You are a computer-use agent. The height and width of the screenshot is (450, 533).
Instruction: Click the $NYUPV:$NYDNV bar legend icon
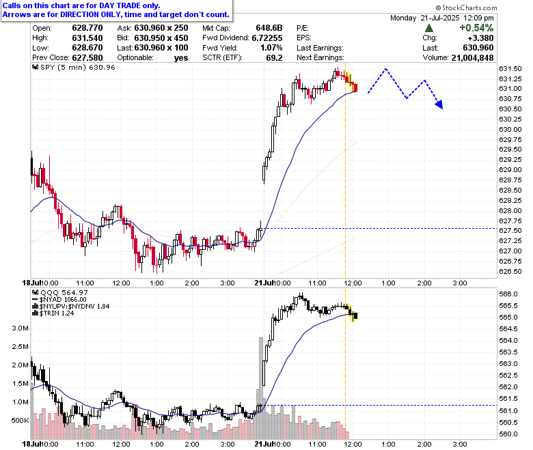(36, 307)
